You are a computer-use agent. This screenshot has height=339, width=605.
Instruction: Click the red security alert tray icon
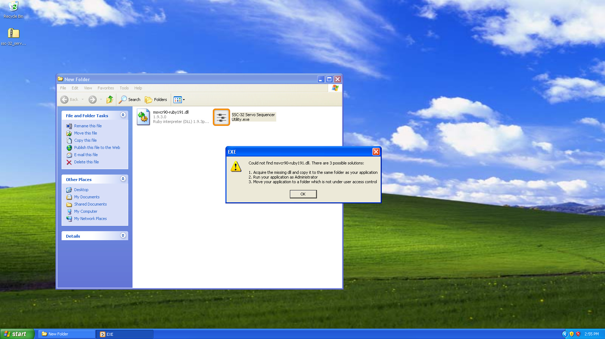[x=578, y=334]
